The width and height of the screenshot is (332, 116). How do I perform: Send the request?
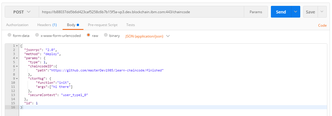(x=281, y=12)
